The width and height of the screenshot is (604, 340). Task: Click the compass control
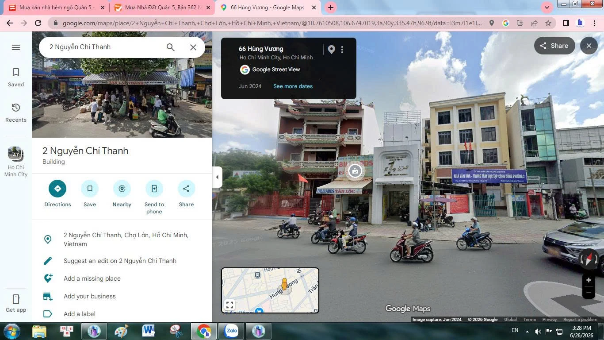(x=589, y=259)
